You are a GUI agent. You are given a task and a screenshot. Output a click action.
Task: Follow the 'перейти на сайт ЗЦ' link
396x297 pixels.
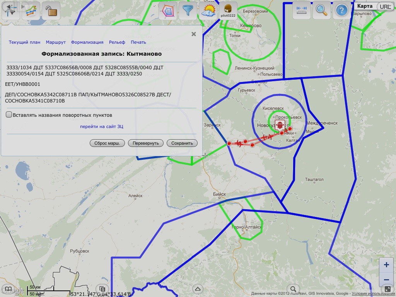pos(102,126)
